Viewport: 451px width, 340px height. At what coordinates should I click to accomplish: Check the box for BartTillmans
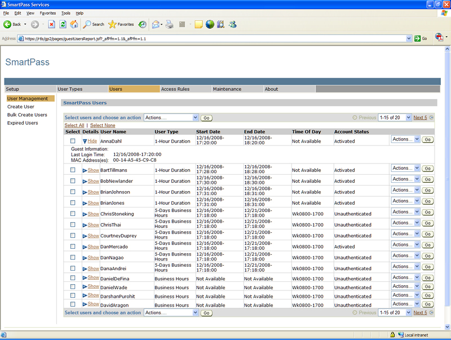coord(73,170)
